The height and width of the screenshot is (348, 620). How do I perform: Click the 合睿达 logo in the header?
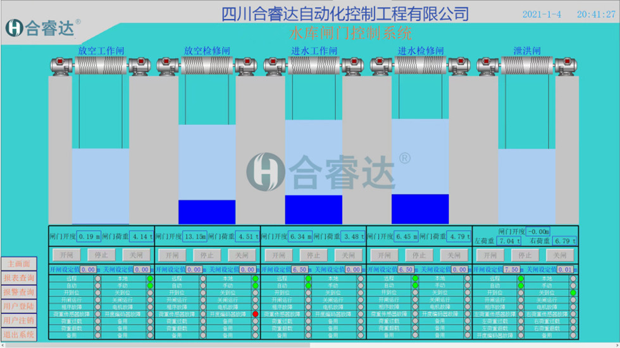coord(43,28)
